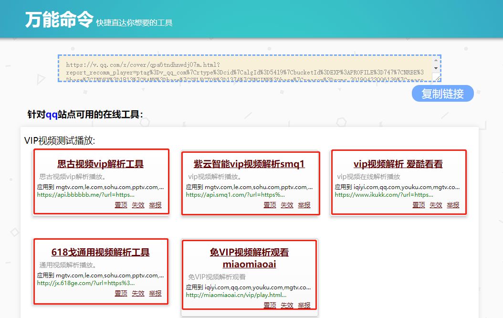Click the 复制链接 button
The height and width of the screenshot is (318, 503).
pos(443,94)
